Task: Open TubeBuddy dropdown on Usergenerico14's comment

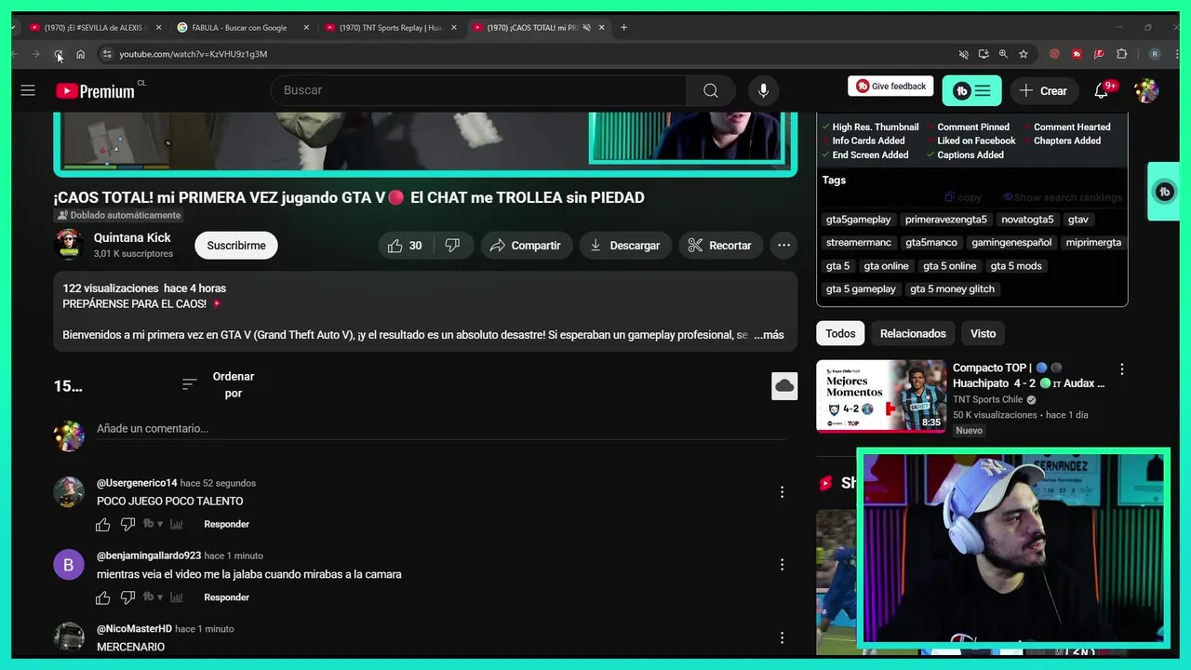Action: coord(153,524)
